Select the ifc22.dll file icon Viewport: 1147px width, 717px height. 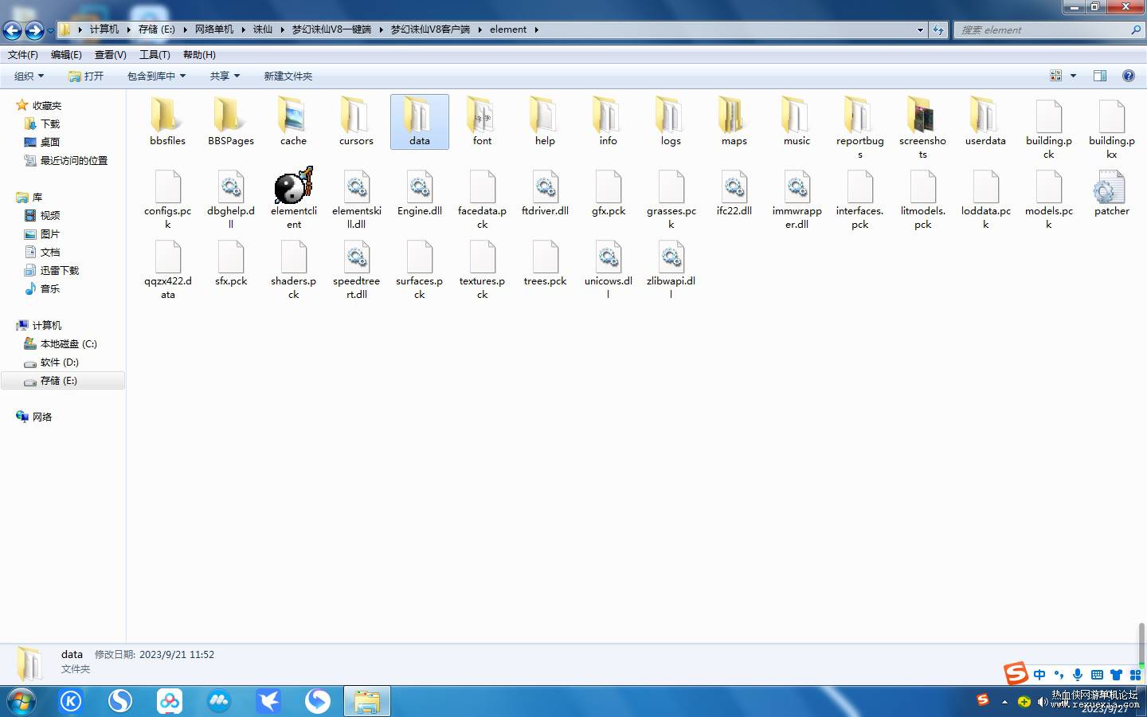coord(734,186)
